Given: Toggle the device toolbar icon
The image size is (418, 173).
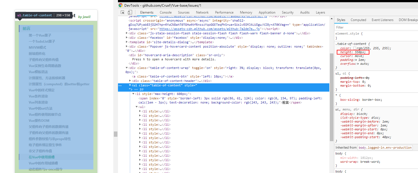Looking at the screenshot, I should pos(130,12).
